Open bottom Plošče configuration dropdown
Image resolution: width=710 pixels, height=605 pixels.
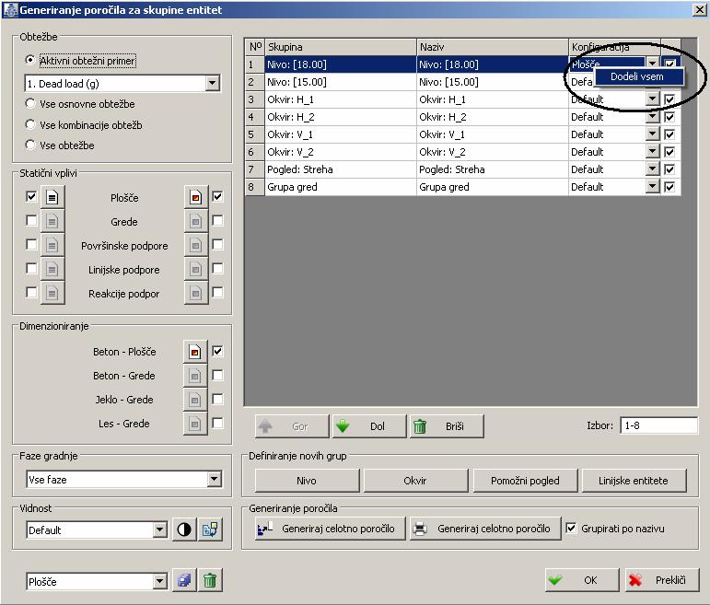(160, 581)
